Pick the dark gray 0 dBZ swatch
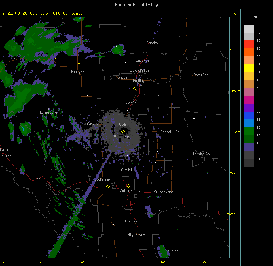This screenshot has height=266, width=273. point(249,155)
